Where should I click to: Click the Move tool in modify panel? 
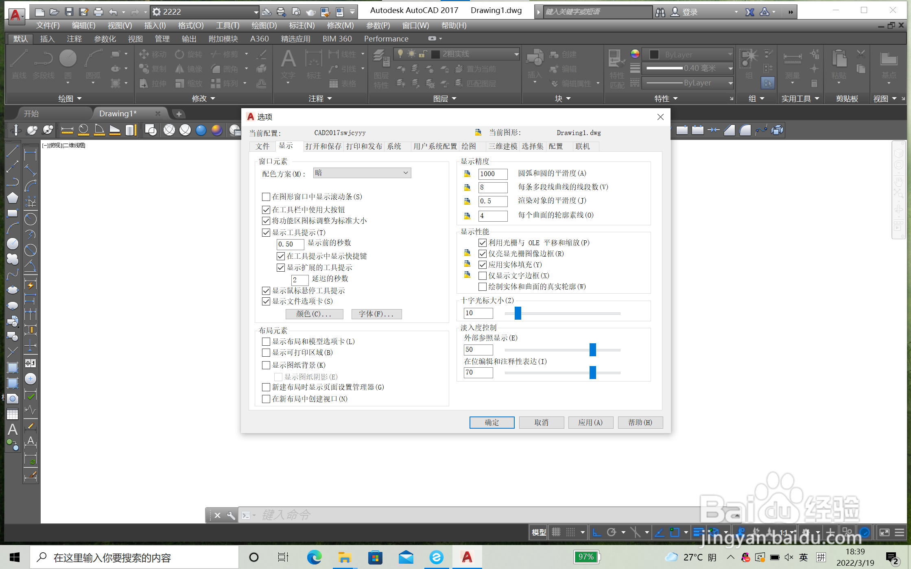[x=153, y=54]
